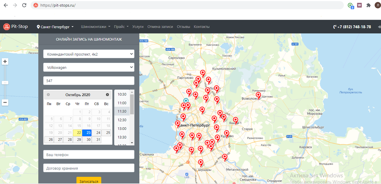Click the blue circle location marker
The image size is (381, 184).
point(186,100)
